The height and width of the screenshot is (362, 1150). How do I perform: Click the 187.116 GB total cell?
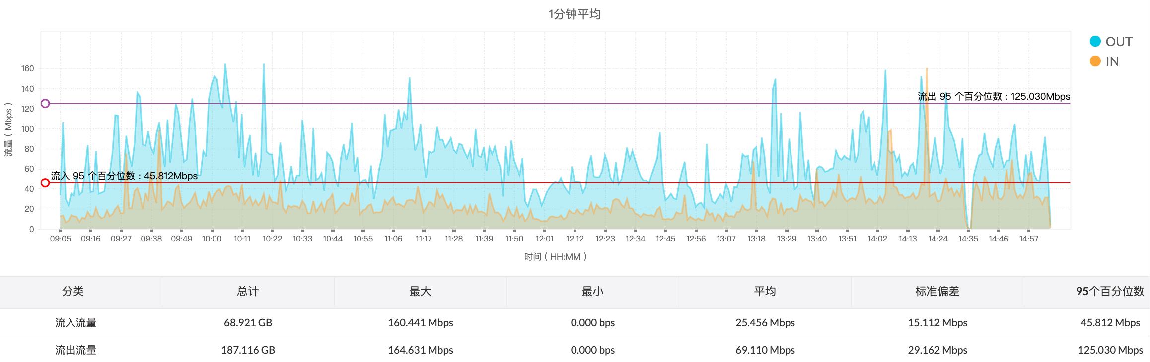[248, 350]
